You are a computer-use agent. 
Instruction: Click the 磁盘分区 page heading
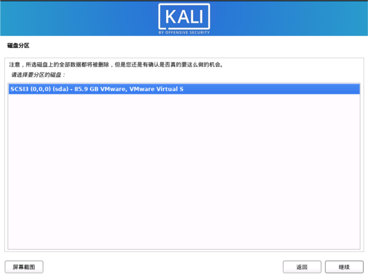(x=18, y=45)
